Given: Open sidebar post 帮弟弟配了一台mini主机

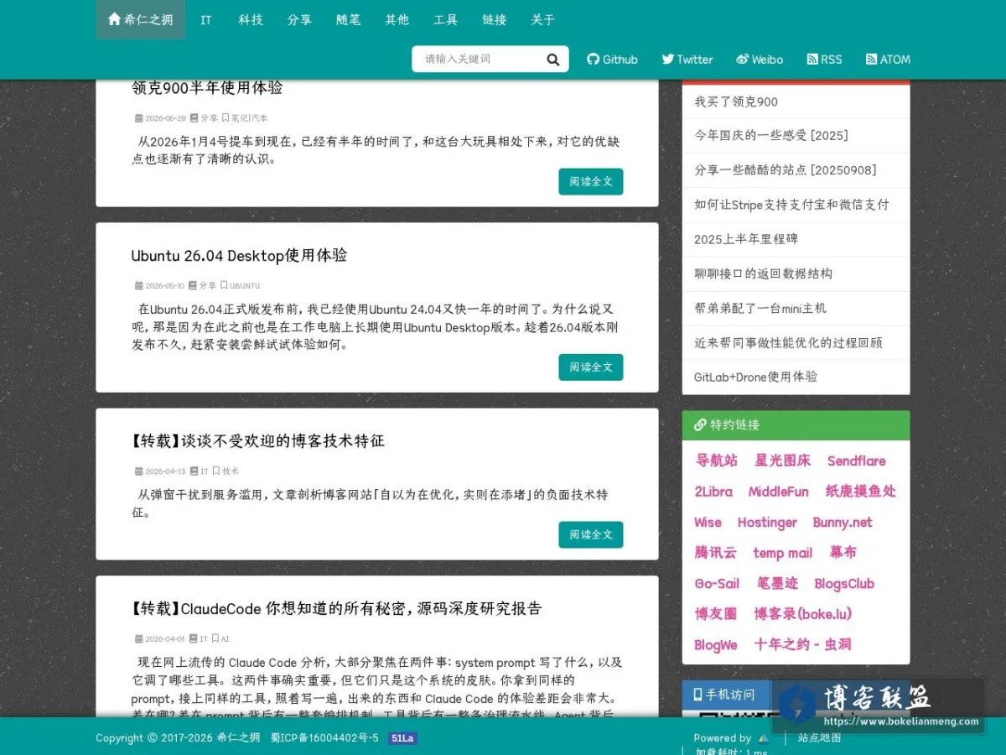Looking at the screenshot, I should pos(760,308).
